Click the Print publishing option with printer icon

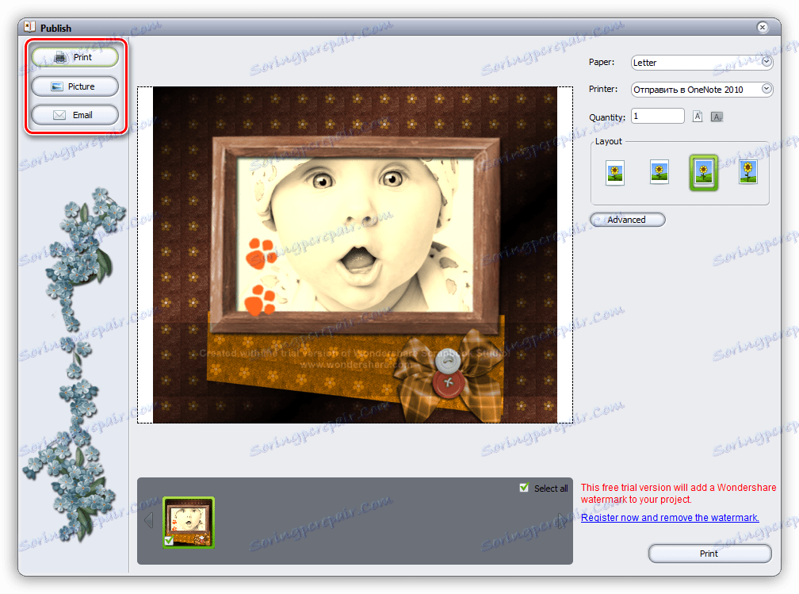pos(74,56)
